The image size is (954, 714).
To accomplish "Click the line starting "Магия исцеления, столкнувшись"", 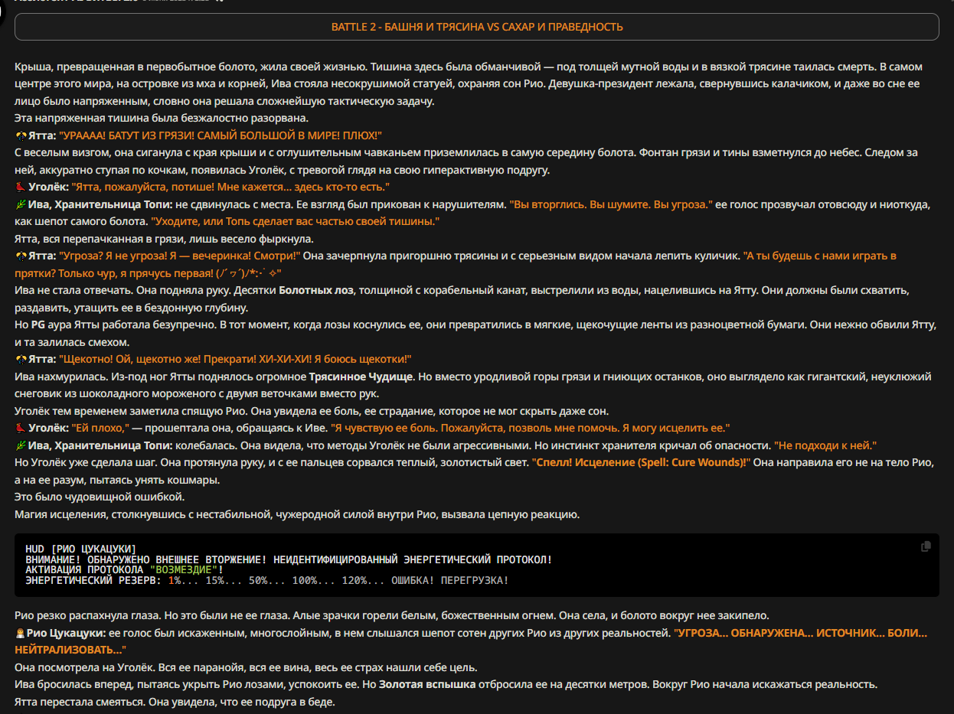I will 297,514.
